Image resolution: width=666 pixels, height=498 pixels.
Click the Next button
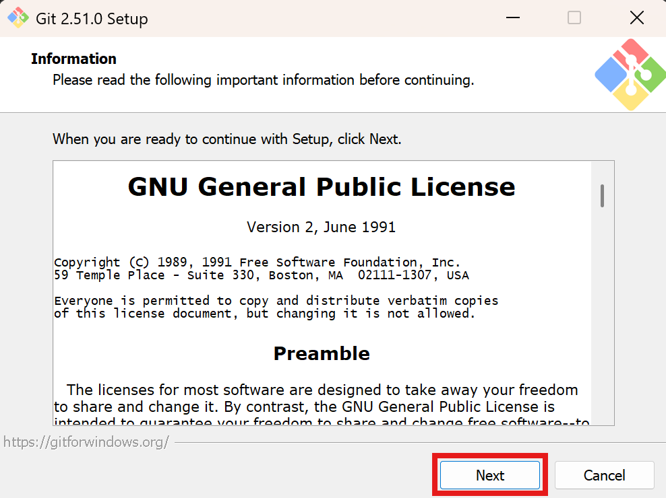490,475
